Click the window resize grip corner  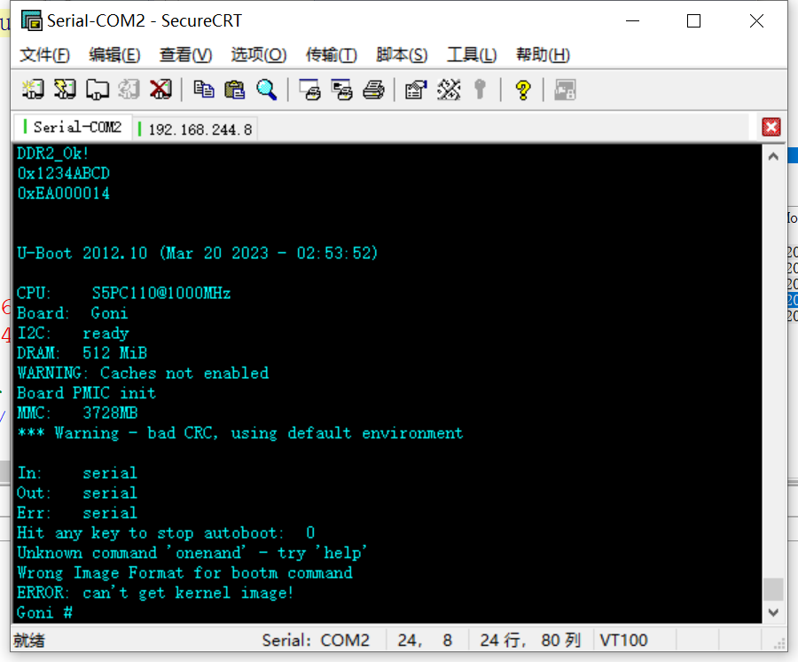[780, 644]
